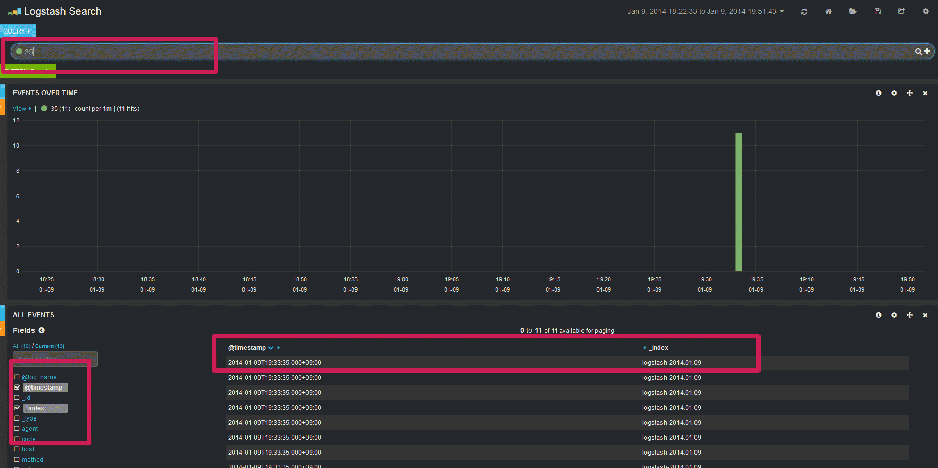Viewport: 938px width, 468px height.
Task: Tick the @log_name field checkbox
Action: coord(17,377)
